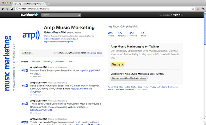Open the Resources footer link
The width and height of the screenshot is (206, 125).
(x=130, y=89)
